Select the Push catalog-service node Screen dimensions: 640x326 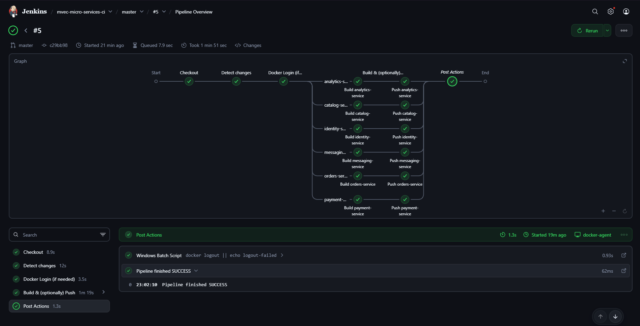coord(405,105)
